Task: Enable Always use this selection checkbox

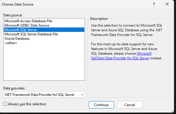Action: [x=5, y=104]
